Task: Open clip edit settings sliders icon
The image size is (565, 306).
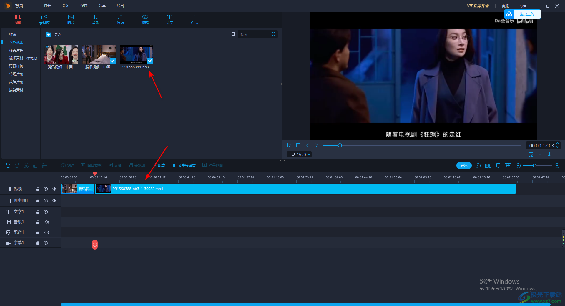Action: point(44,165)
